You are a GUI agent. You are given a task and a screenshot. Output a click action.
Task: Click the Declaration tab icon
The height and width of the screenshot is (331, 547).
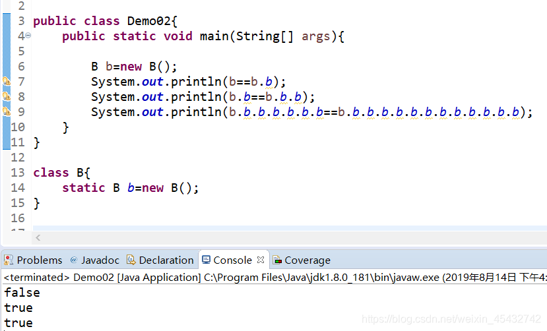click(131, 260)
